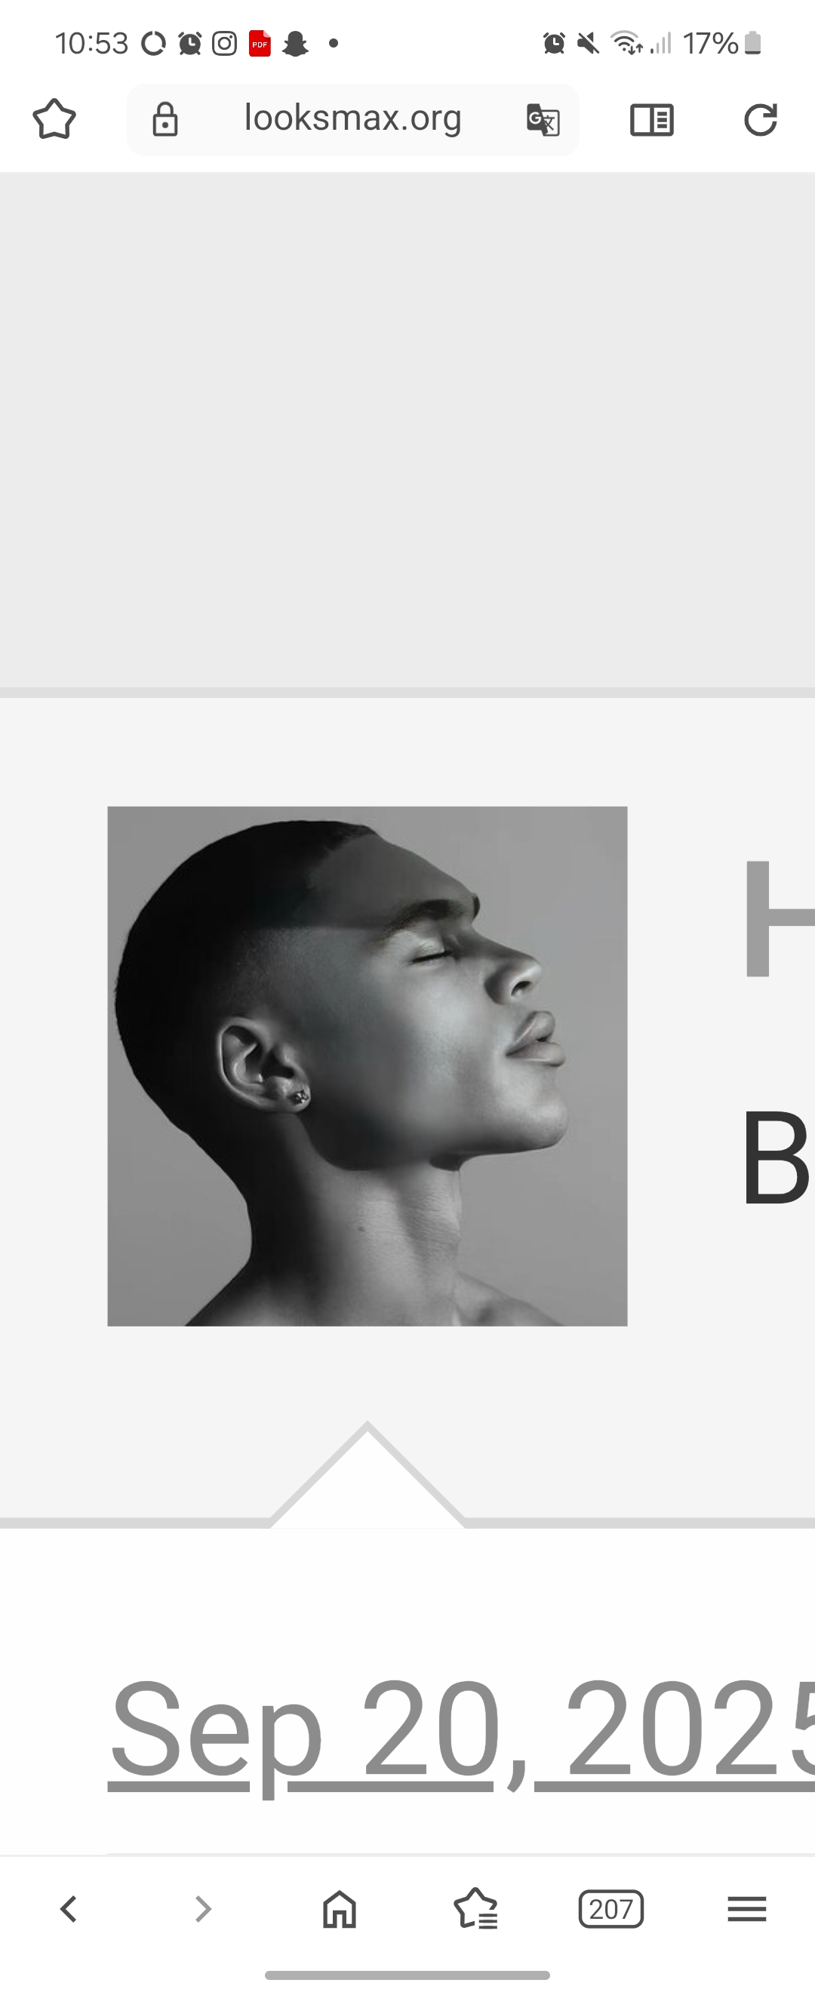Open site info via the lock icon

coord(165,120)
